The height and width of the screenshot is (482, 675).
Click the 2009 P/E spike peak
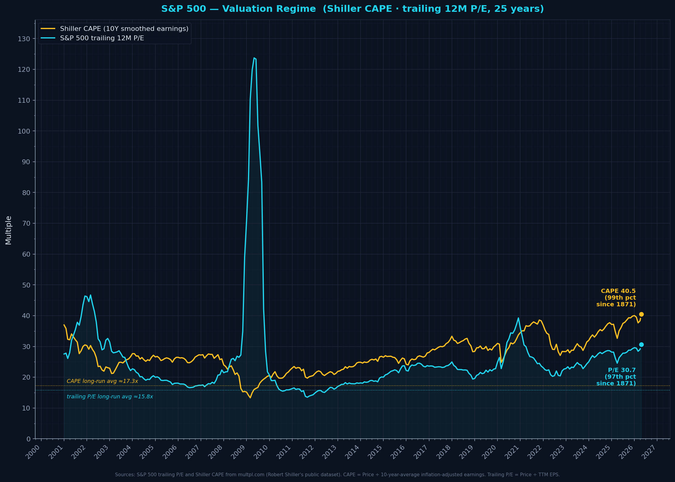point(254,58)
